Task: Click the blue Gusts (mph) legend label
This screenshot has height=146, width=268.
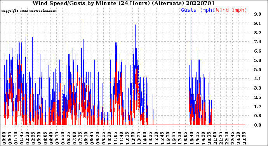Action: (x=198, y=10)
